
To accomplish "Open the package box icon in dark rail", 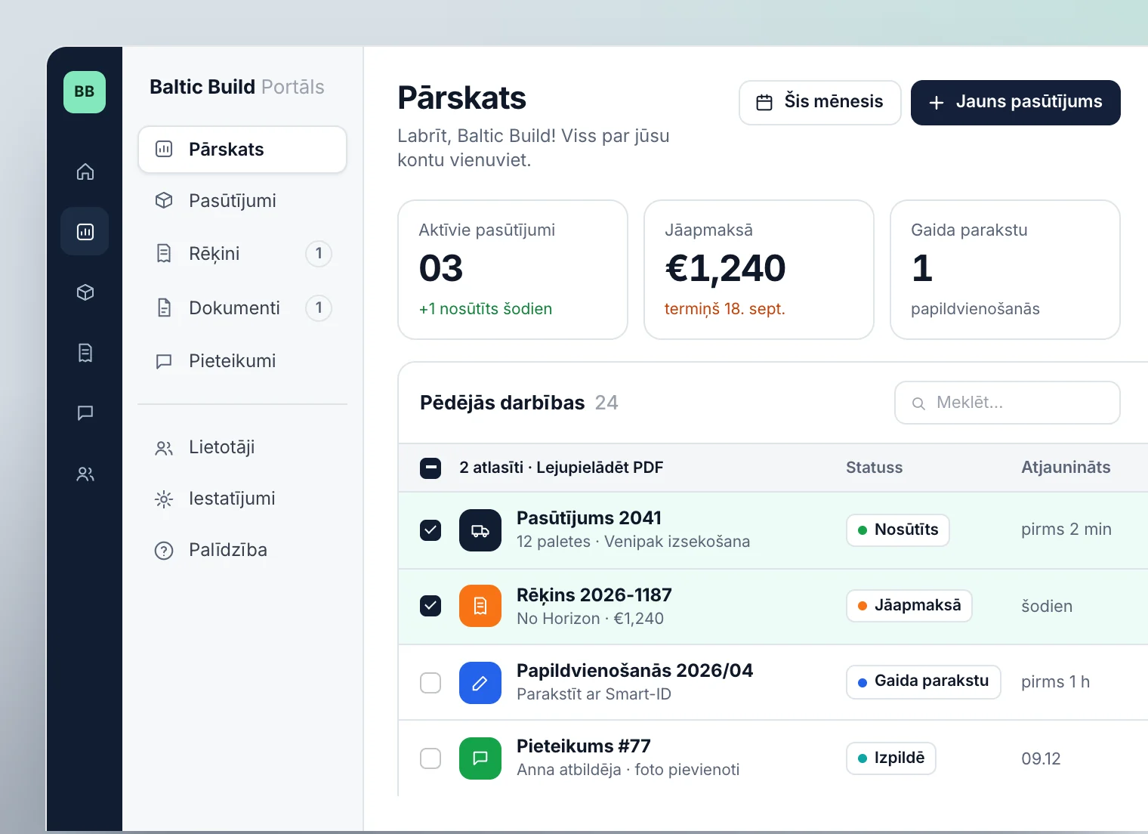I will 85,292.
